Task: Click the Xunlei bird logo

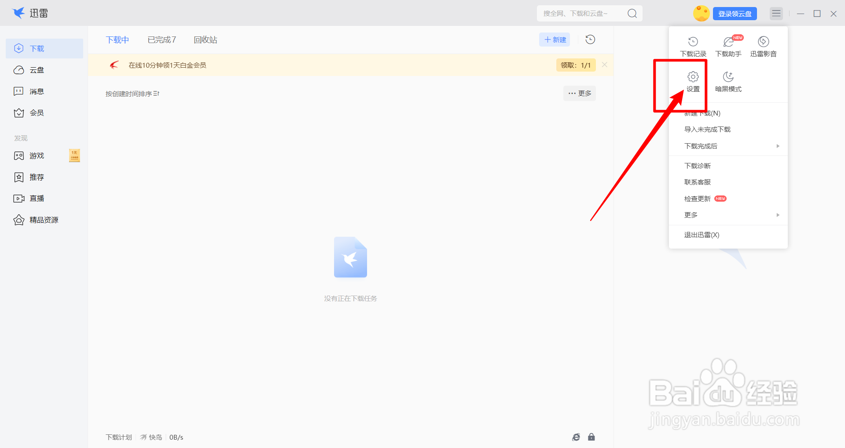Action: pos(18,13)
